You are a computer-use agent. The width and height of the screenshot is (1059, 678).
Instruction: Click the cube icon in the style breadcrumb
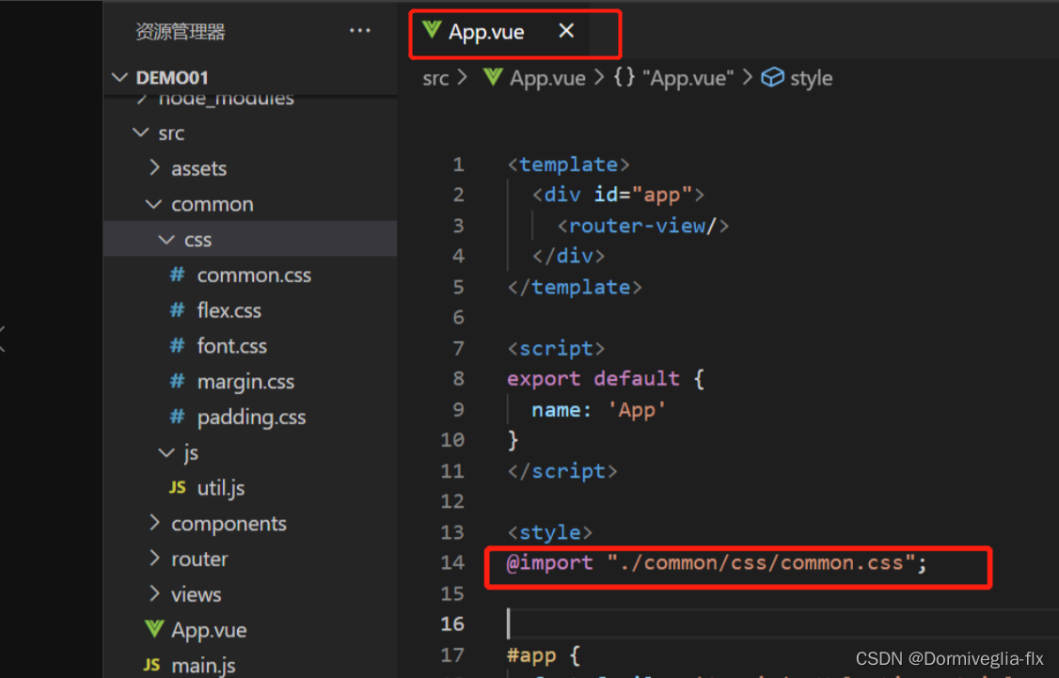(773, 78)
